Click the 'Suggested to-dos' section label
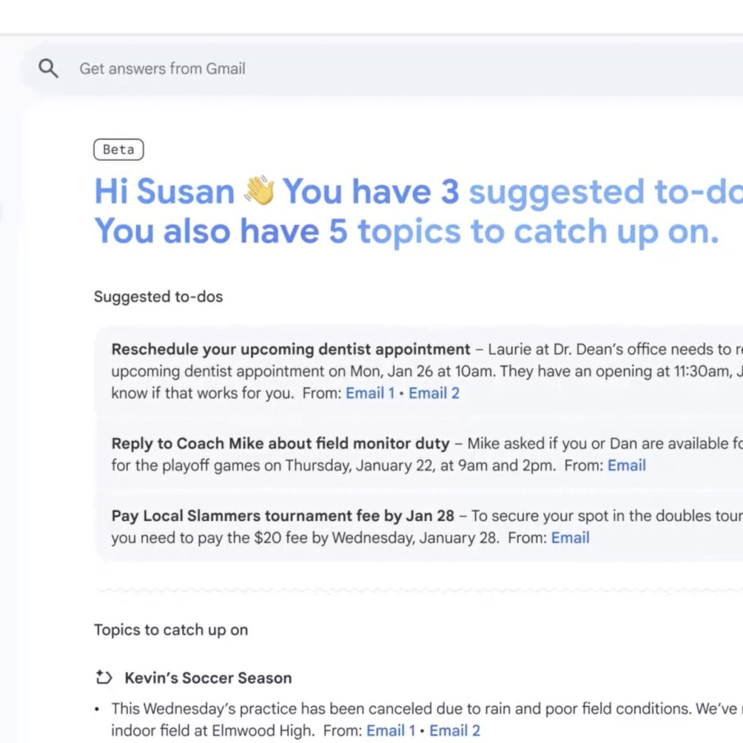The height and width of the screenshot is (743, 743). point(158,297)
